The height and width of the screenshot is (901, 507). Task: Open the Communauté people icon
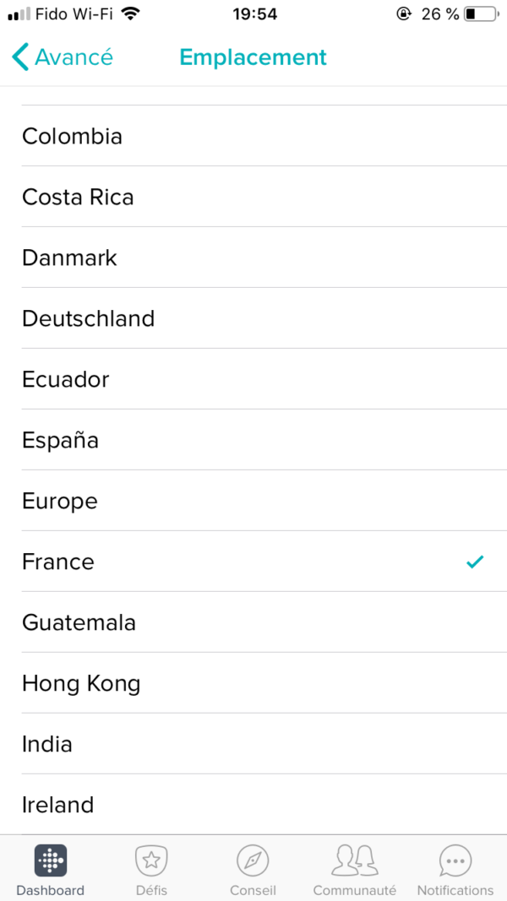(354, 860)
